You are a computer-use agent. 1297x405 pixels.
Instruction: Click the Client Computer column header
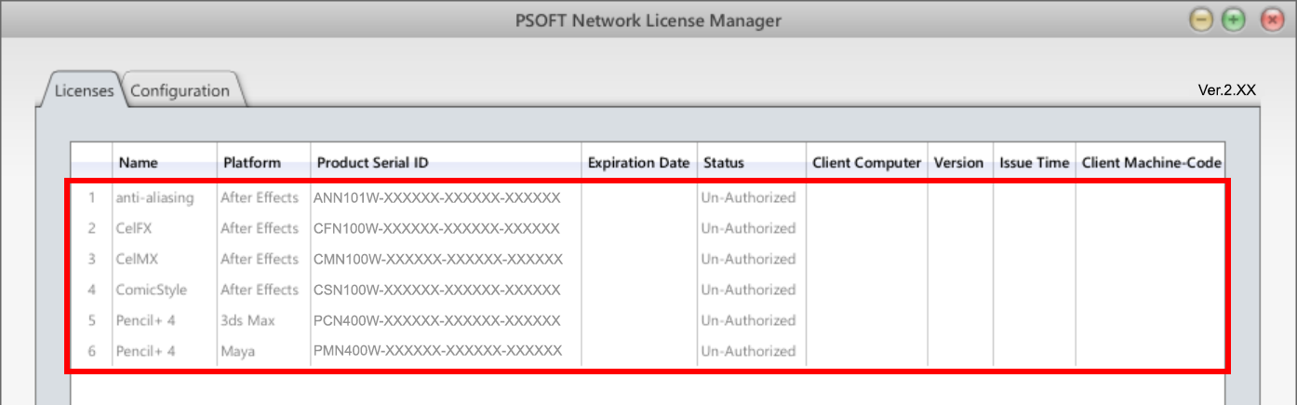866,163
